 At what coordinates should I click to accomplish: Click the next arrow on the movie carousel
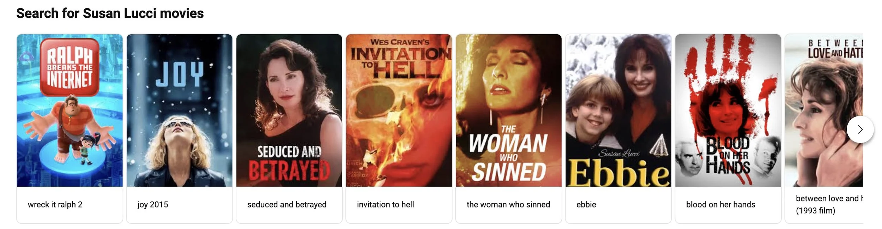860,129
